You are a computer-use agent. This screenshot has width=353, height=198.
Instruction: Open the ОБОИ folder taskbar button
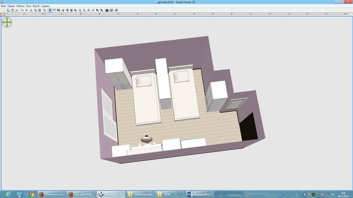point(170,194)
